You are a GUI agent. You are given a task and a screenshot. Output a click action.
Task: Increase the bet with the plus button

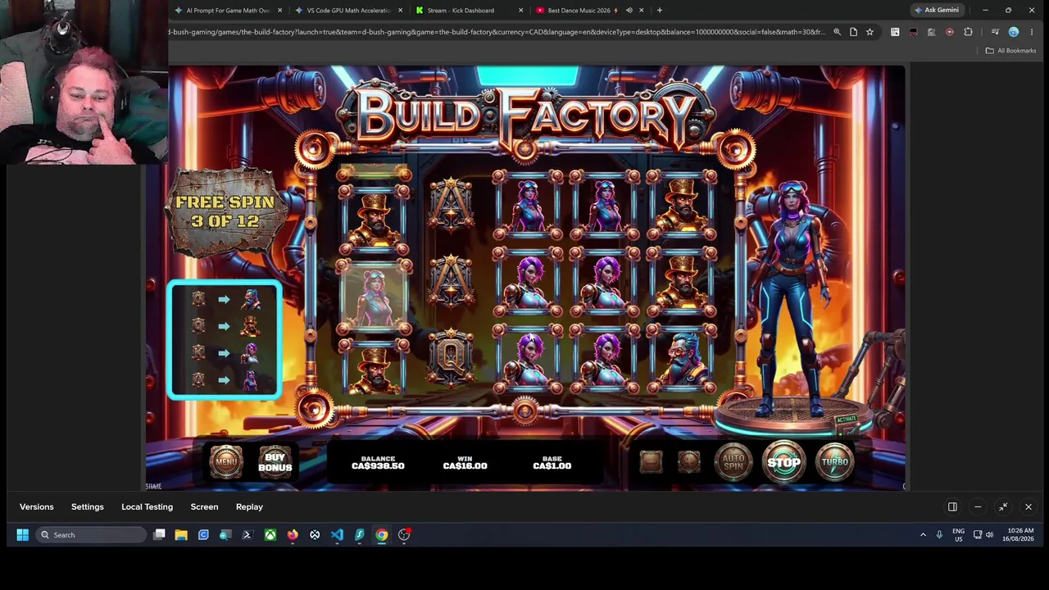pyautogui.click(x=689, y=462)
